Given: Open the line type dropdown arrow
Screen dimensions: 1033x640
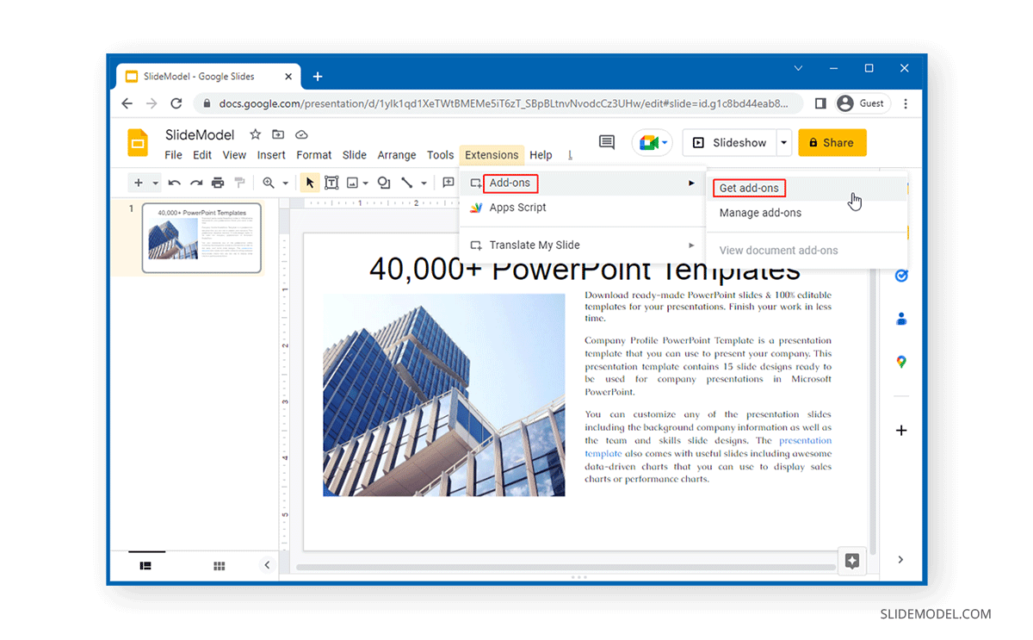Looking at the screenshot, I should (x=424, y=183).
